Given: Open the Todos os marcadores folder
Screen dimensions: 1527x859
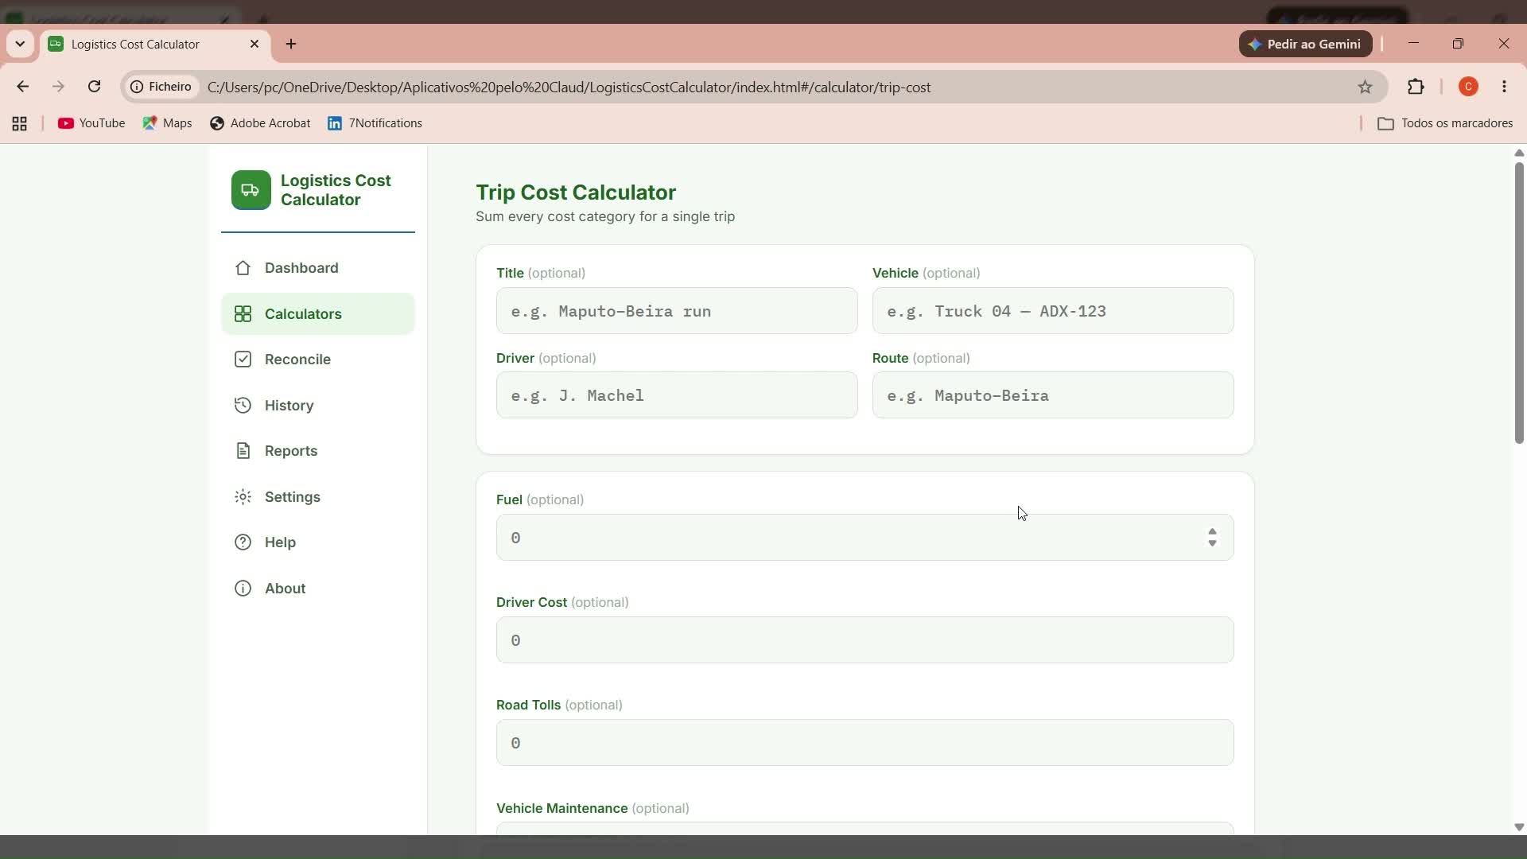Looking at the screenshot, I should tap(1445, 123).
